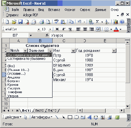Open a file with the Open folder icon

click(14, 22)
